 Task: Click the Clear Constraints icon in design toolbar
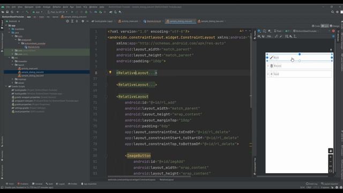[x=277, y=36]
